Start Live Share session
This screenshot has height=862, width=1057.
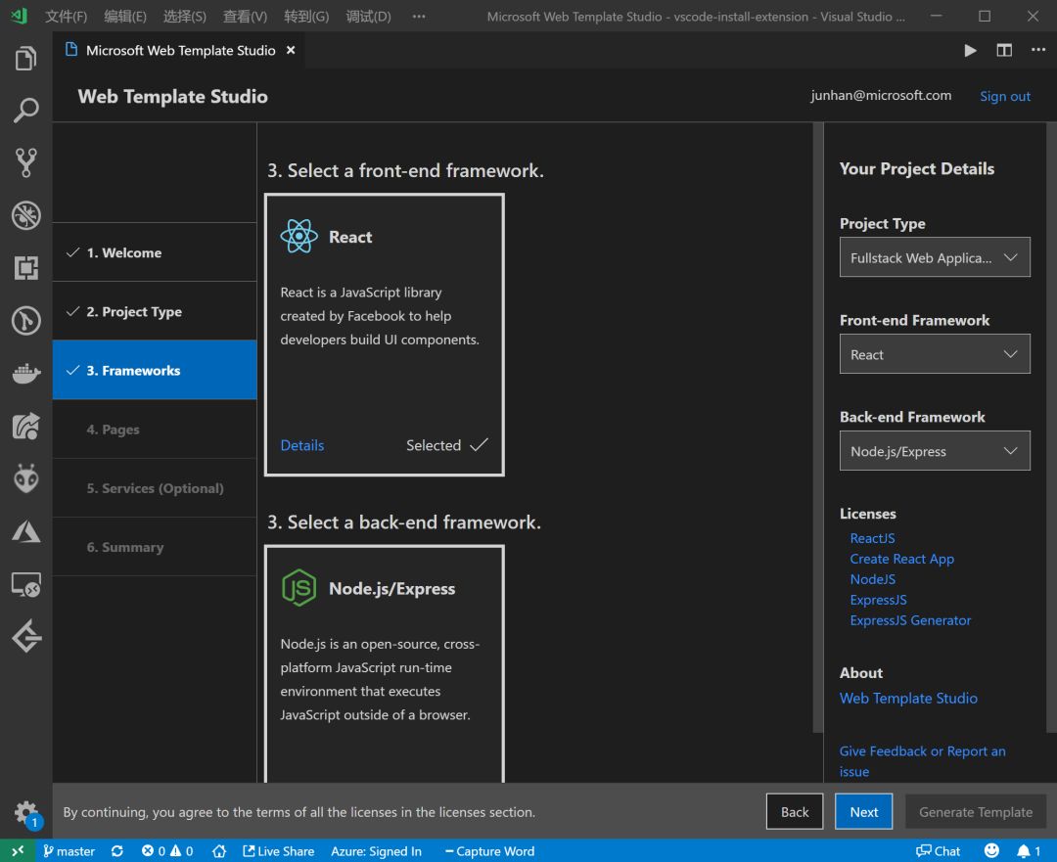click(x=278, y=850)
